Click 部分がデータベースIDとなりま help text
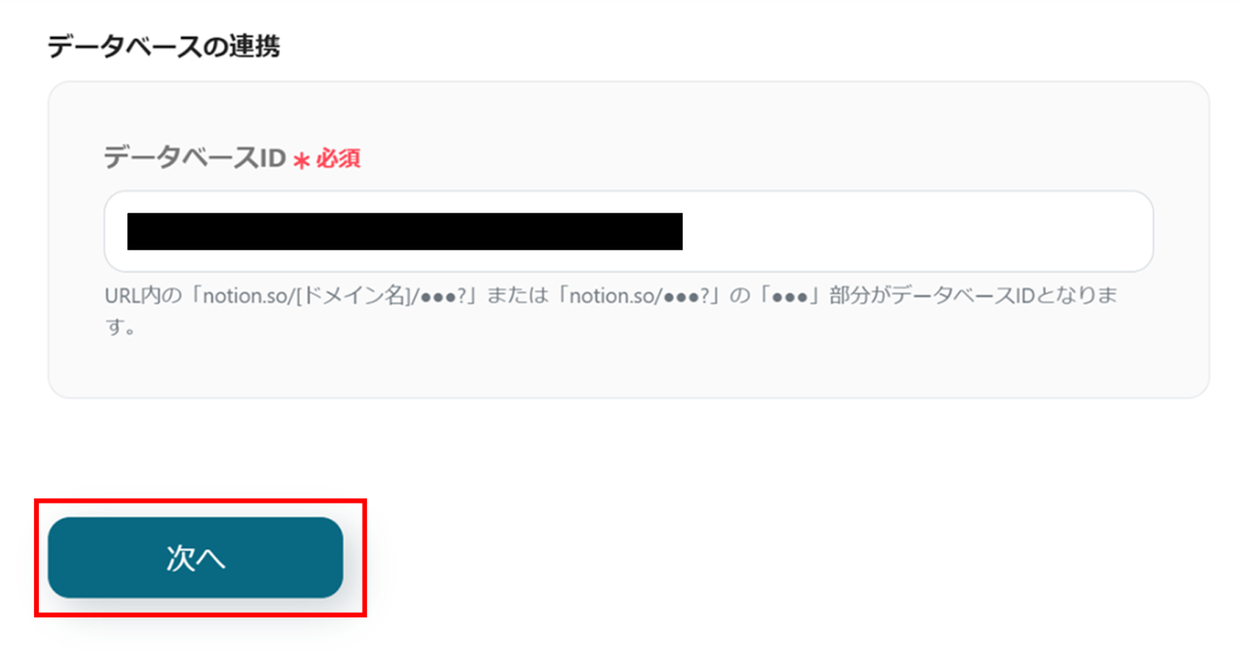Viewport: 1241px width, 660px height. click(x=973, y=295)
